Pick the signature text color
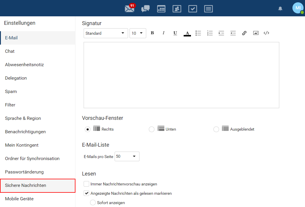 click(x=187, y=33)
